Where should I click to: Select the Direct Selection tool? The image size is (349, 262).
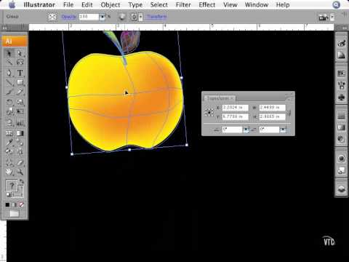pos(20,53)
